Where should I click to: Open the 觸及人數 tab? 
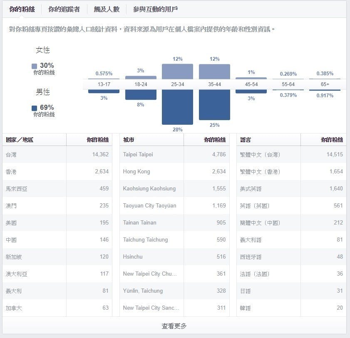pos(106,9)
